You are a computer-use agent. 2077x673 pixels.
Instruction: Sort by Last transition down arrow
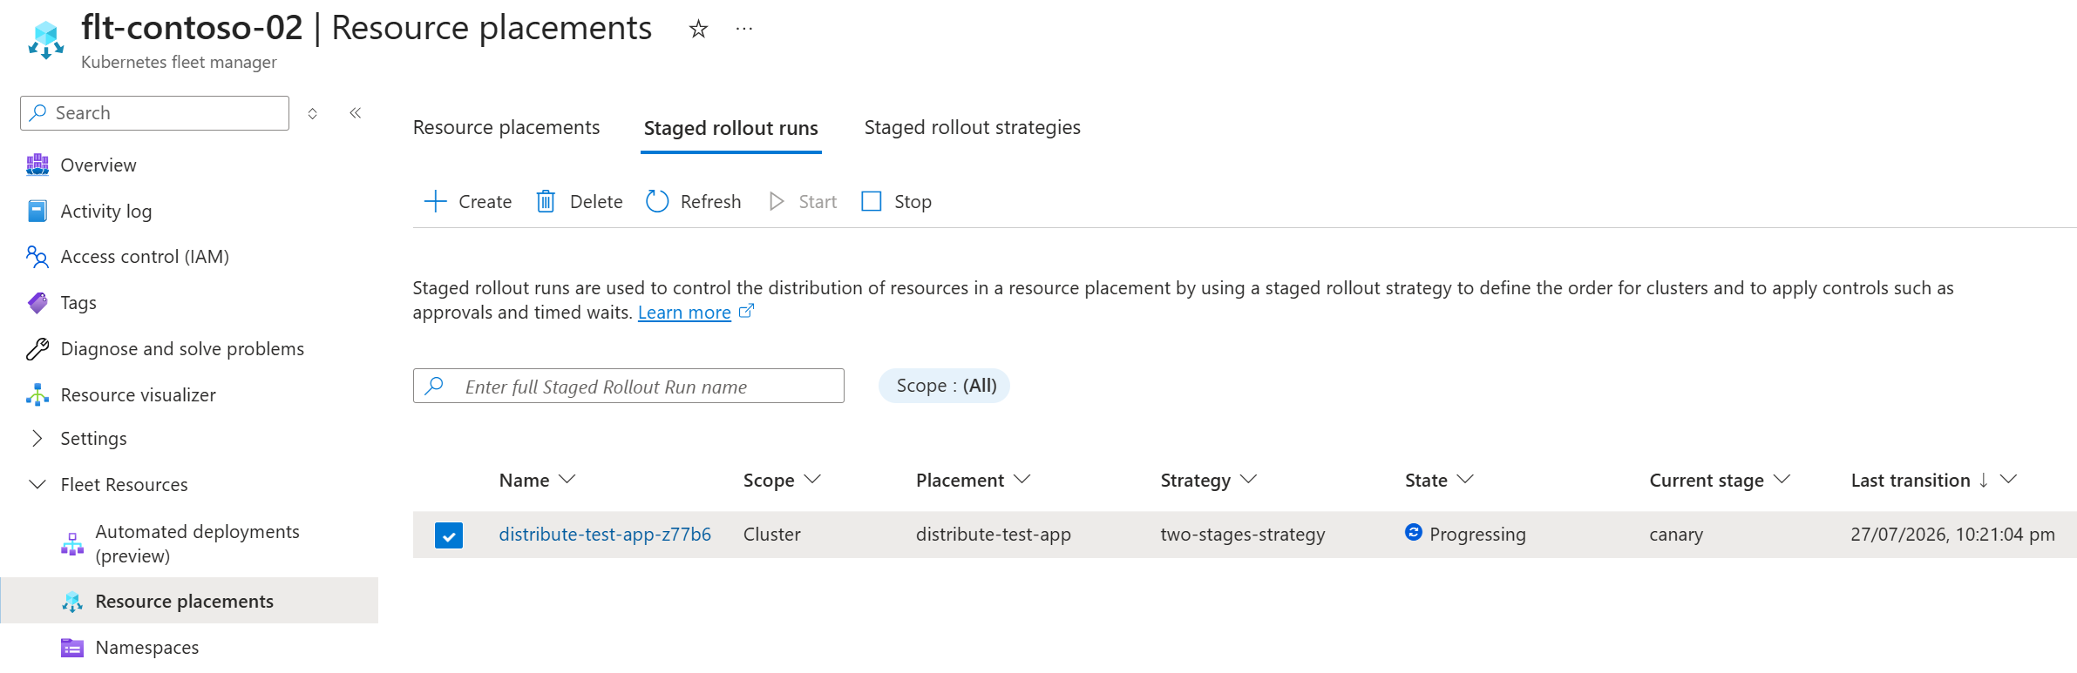coord(1983,480)
